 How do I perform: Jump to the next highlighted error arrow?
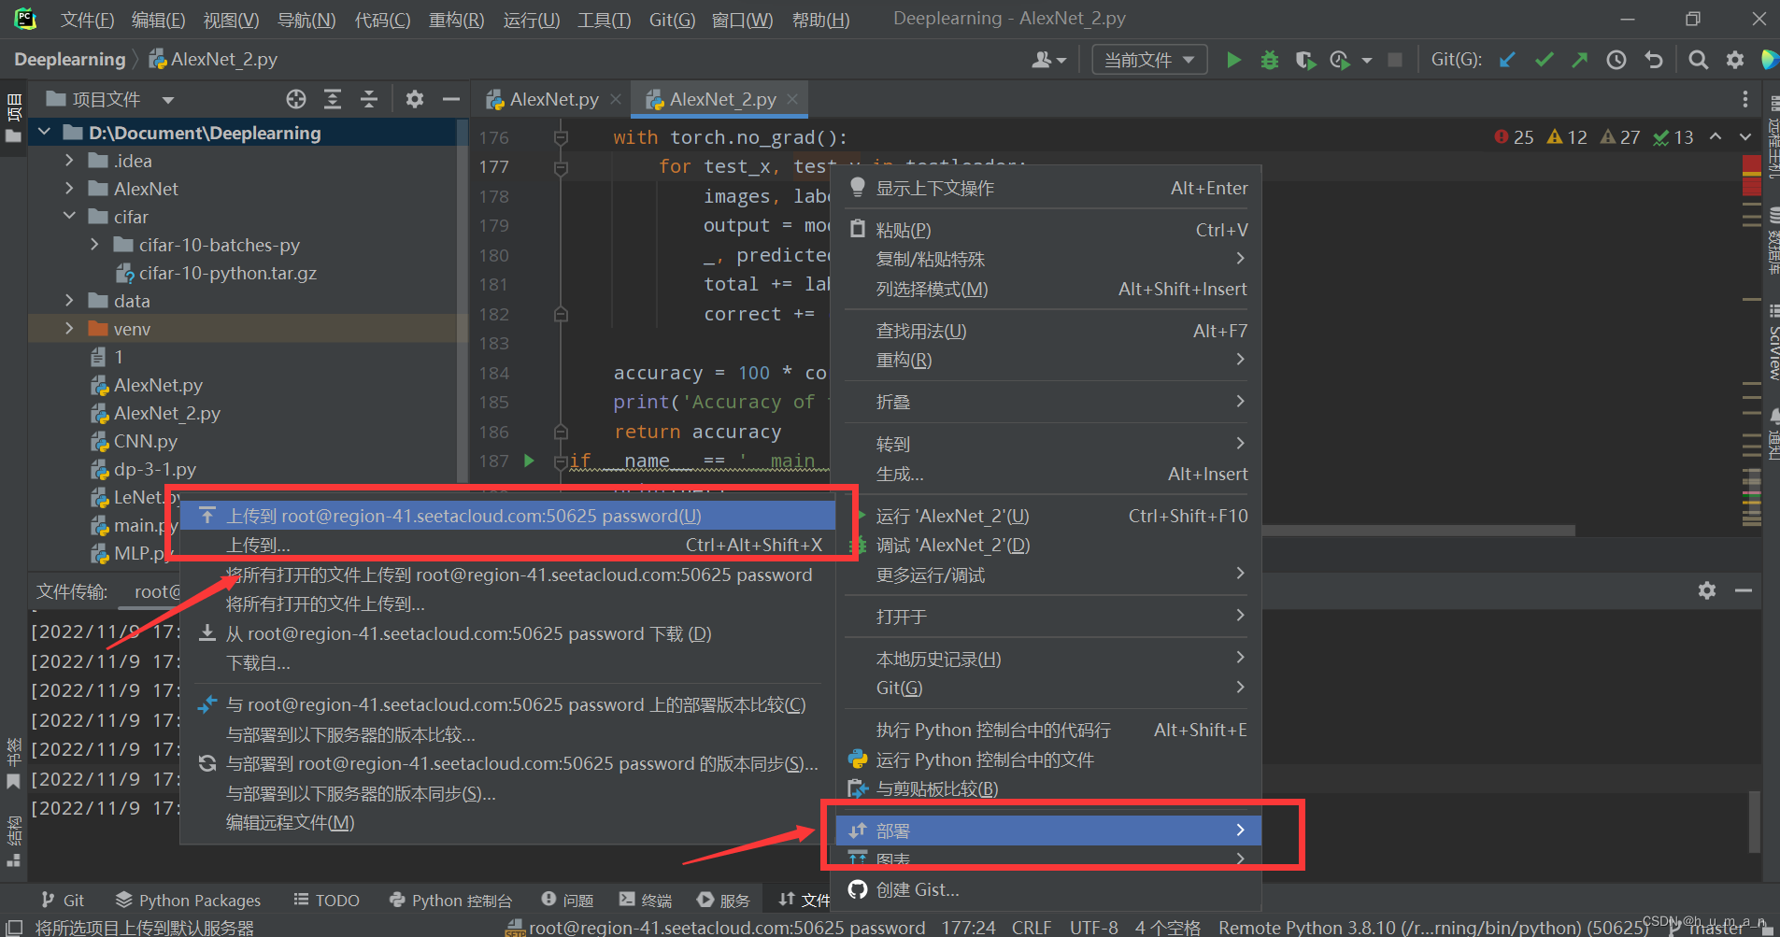pos(1745,137)
